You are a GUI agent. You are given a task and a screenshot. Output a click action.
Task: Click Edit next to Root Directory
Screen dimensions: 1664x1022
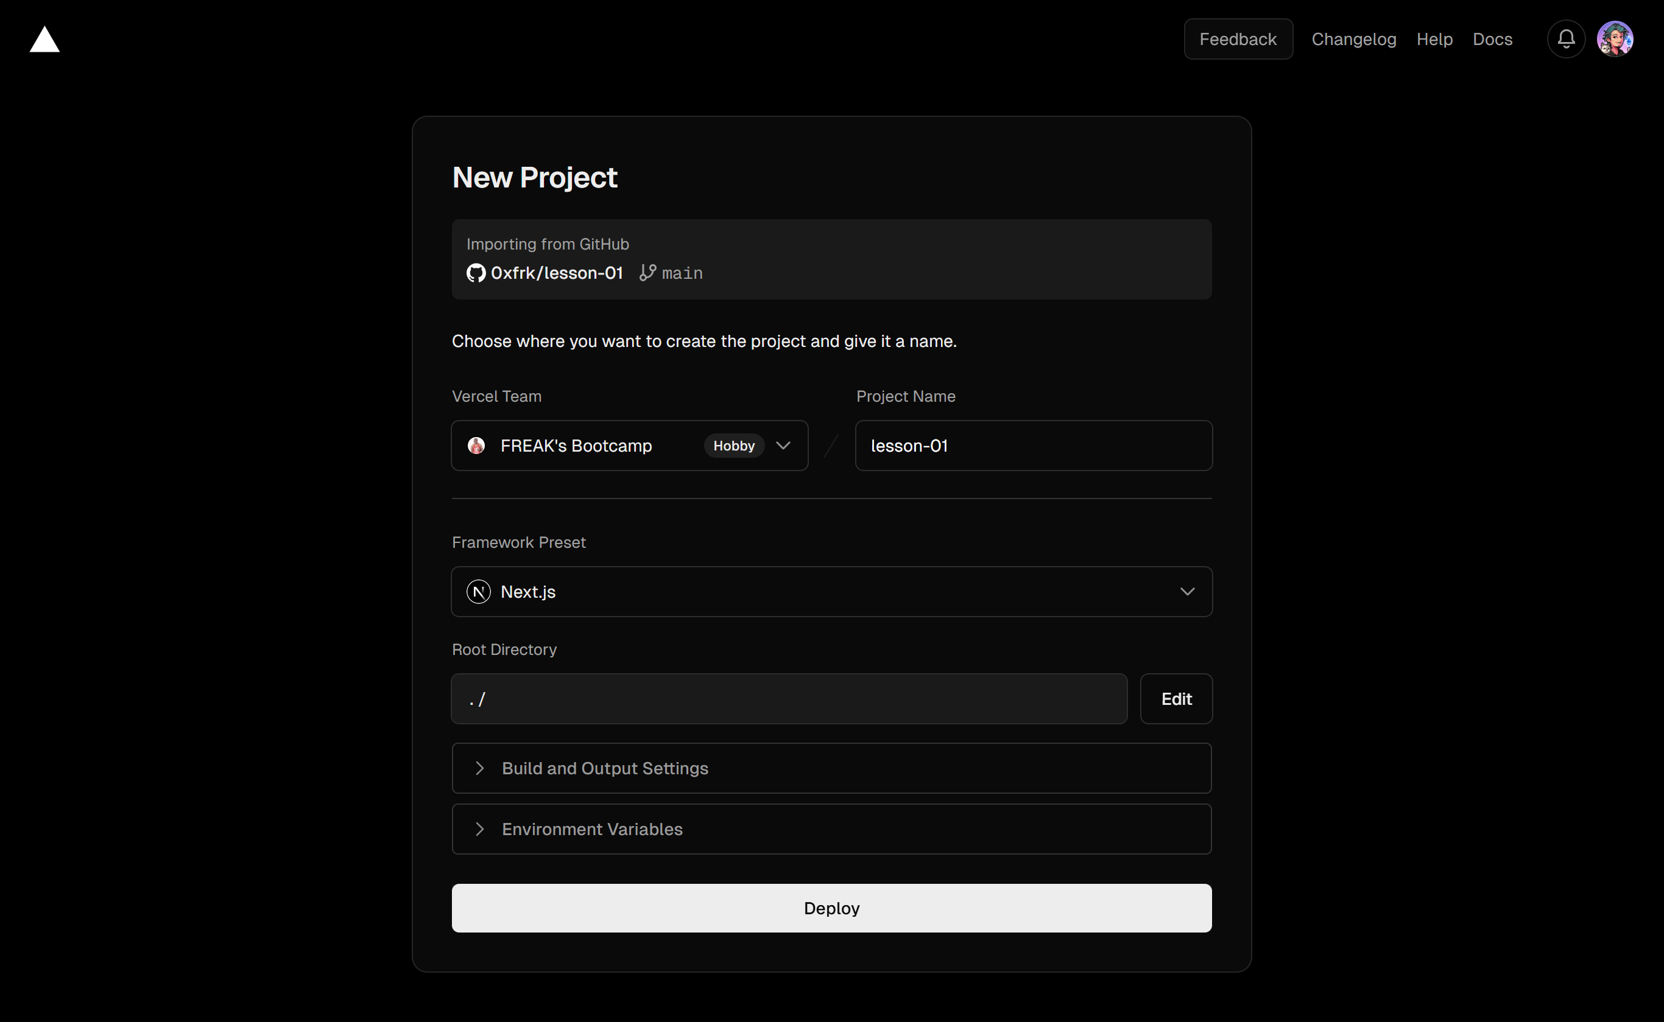[x=1177, y=699]
